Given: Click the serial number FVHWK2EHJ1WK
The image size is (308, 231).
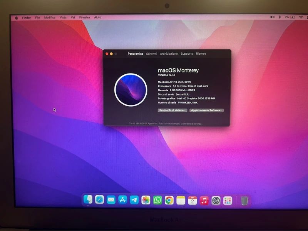Looking at the screenshot, I should pyautogui.click(x=187, y=102).
